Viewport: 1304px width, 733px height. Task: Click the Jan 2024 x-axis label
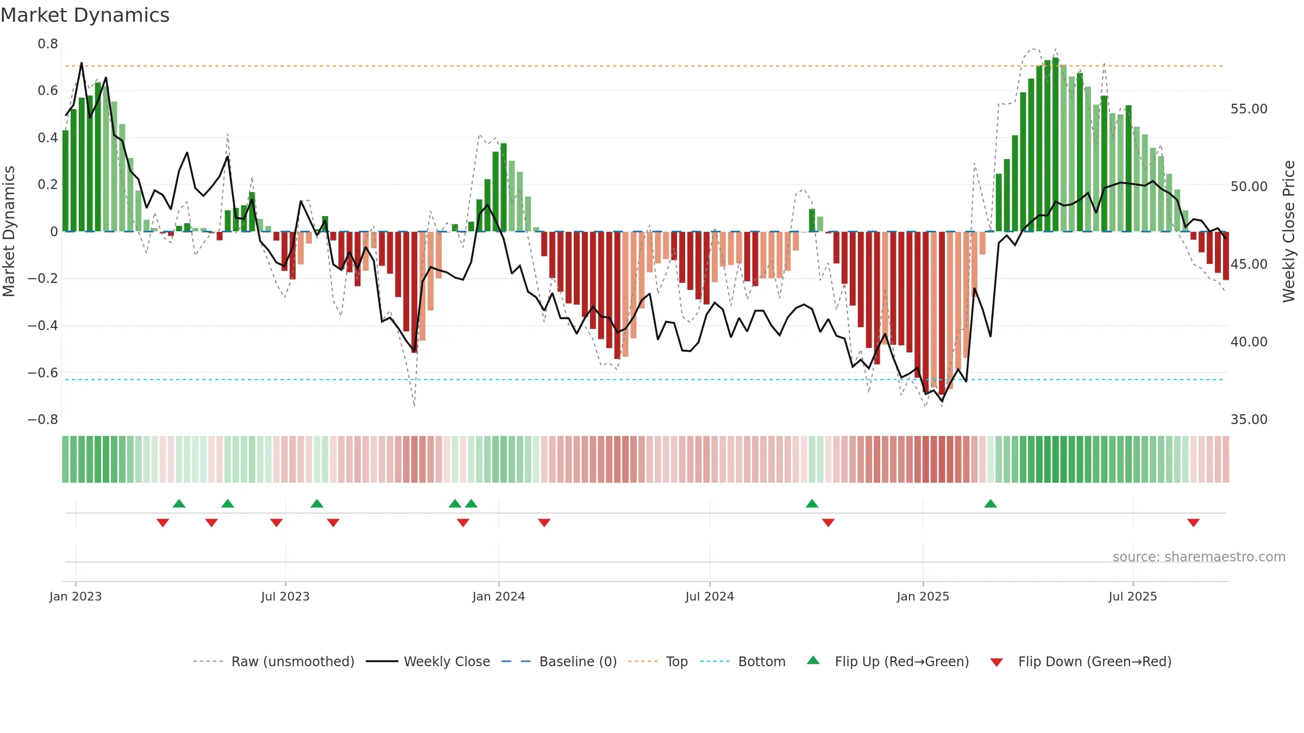click(x=499, y=596)
